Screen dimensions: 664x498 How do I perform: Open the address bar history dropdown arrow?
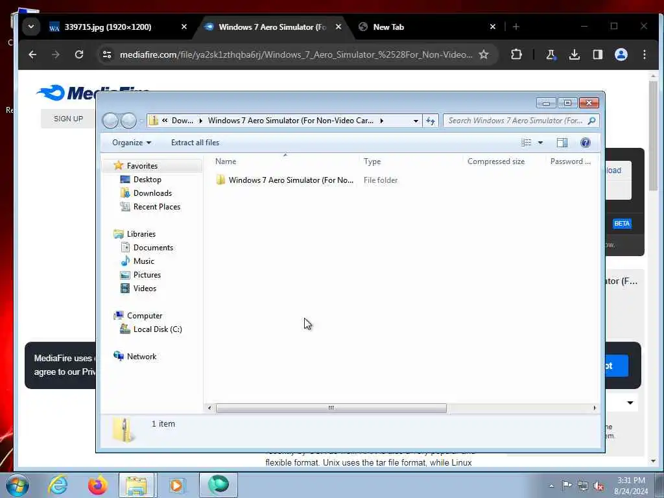pos(416,121)
